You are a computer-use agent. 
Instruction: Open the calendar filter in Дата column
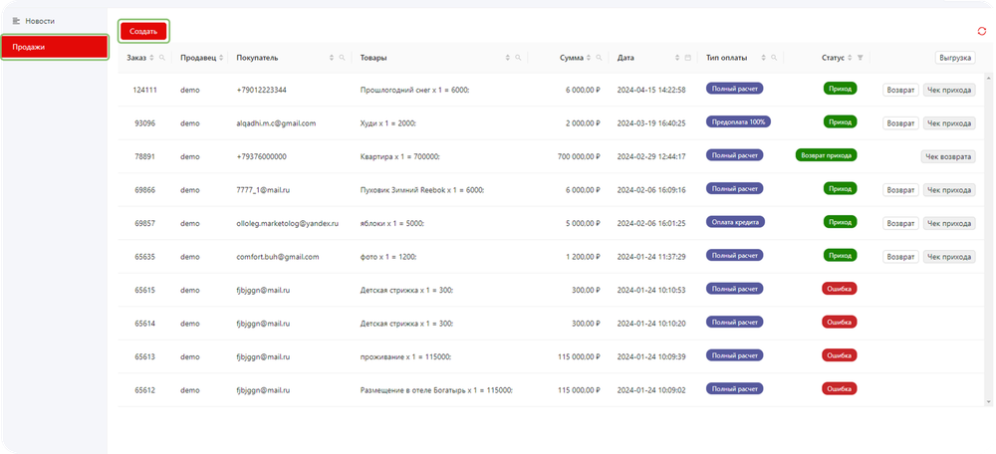coord(687,58)
